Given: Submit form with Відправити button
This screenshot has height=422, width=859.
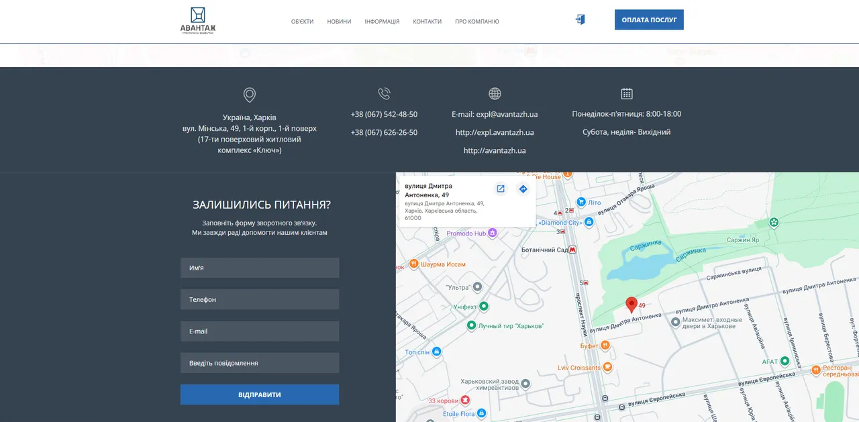Looking at the screenshot, I should pos(260,394).
